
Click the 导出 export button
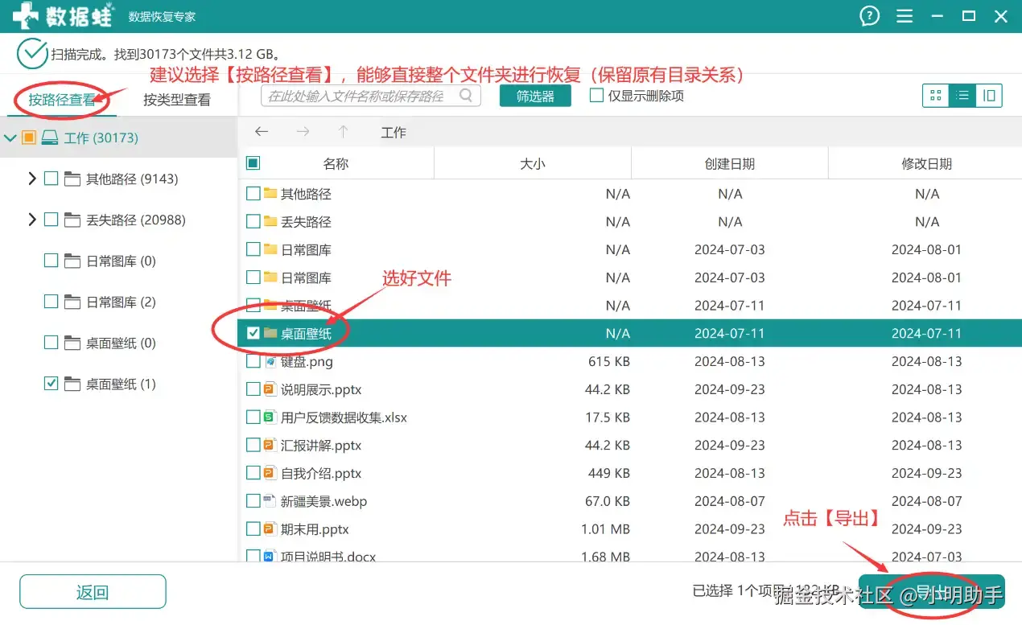(932, 592)
